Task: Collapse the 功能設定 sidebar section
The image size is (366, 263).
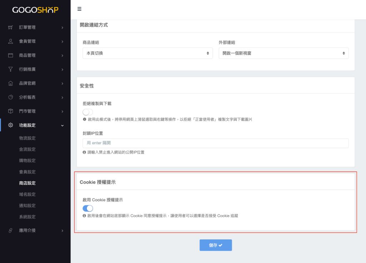Action: pos(62,125)
